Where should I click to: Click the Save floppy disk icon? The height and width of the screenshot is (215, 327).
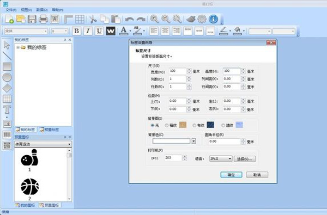click(32, 19)
